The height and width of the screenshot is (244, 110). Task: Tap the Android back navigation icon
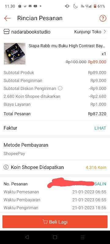27,237
